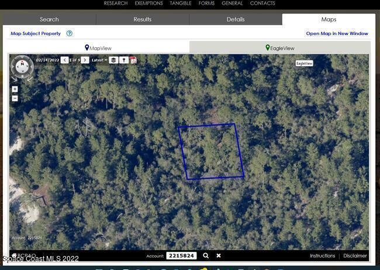Open the EXEMPTIONS menu item
Viewport: 380px width, 270px height.
tap(148, 4)
